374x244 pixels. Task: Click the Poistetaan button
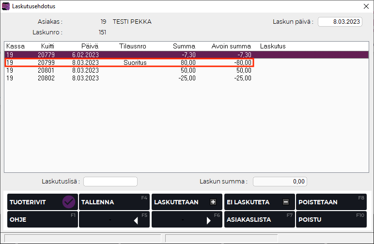pyautogui.click(x=331, y=202)
